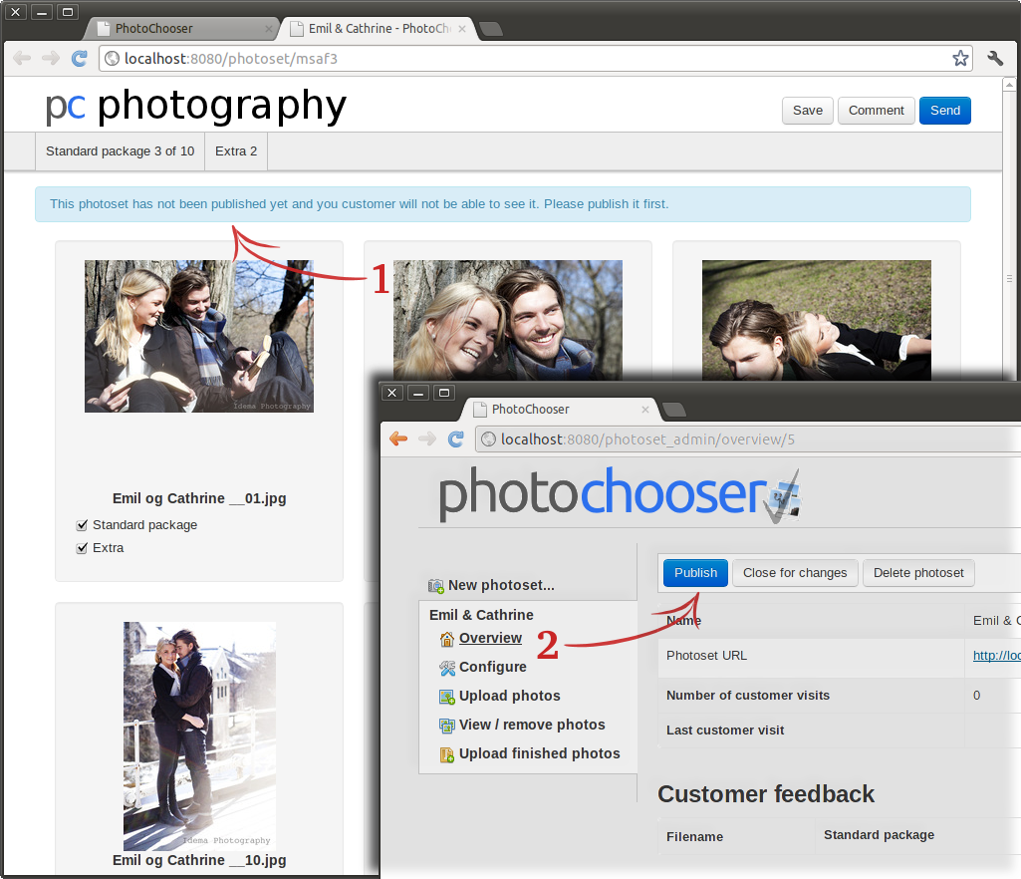The height and width of the screenshot is (879, 1021).
Task: Click the View / remove photos icon
Action: click(447, 726)
